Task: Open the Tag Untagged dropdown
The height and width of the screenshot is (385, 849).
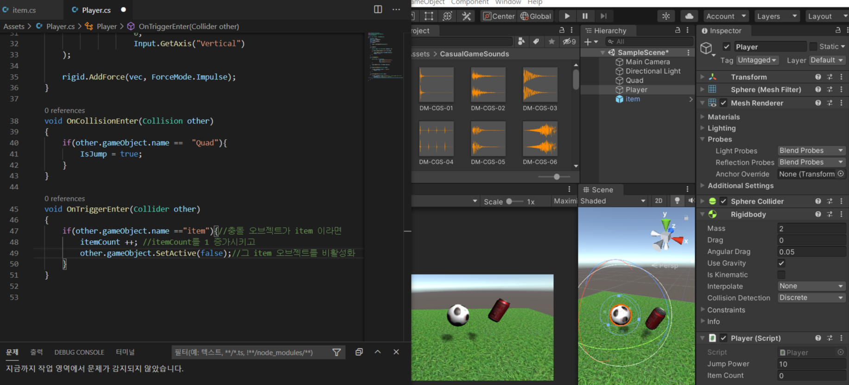Action: pos(757,60)
